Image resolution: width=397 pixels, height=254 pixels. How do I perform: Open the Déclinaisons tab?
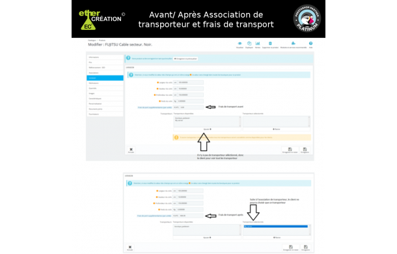(x=105, y=83)
